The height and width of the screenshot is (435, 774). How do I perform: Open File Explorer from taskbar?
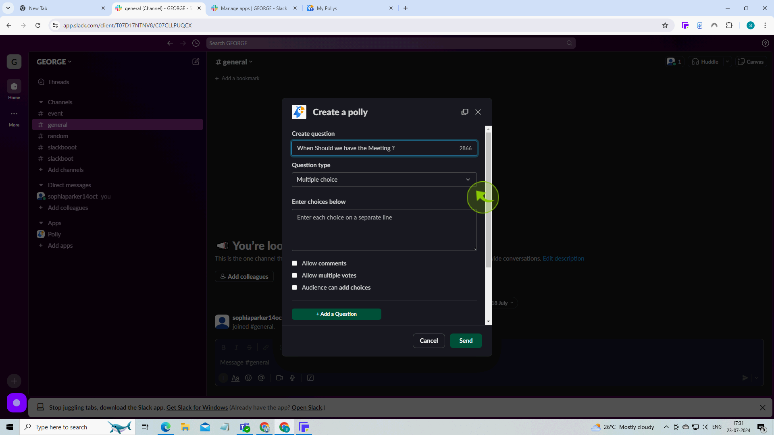pyautogui.click(x=185, y=427)
